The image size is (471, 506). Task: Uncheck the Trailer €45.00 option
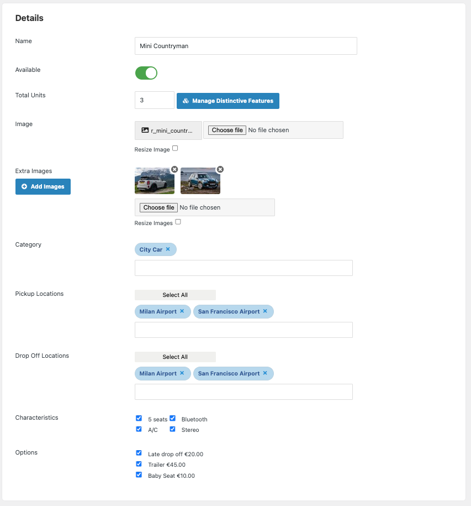139,464
